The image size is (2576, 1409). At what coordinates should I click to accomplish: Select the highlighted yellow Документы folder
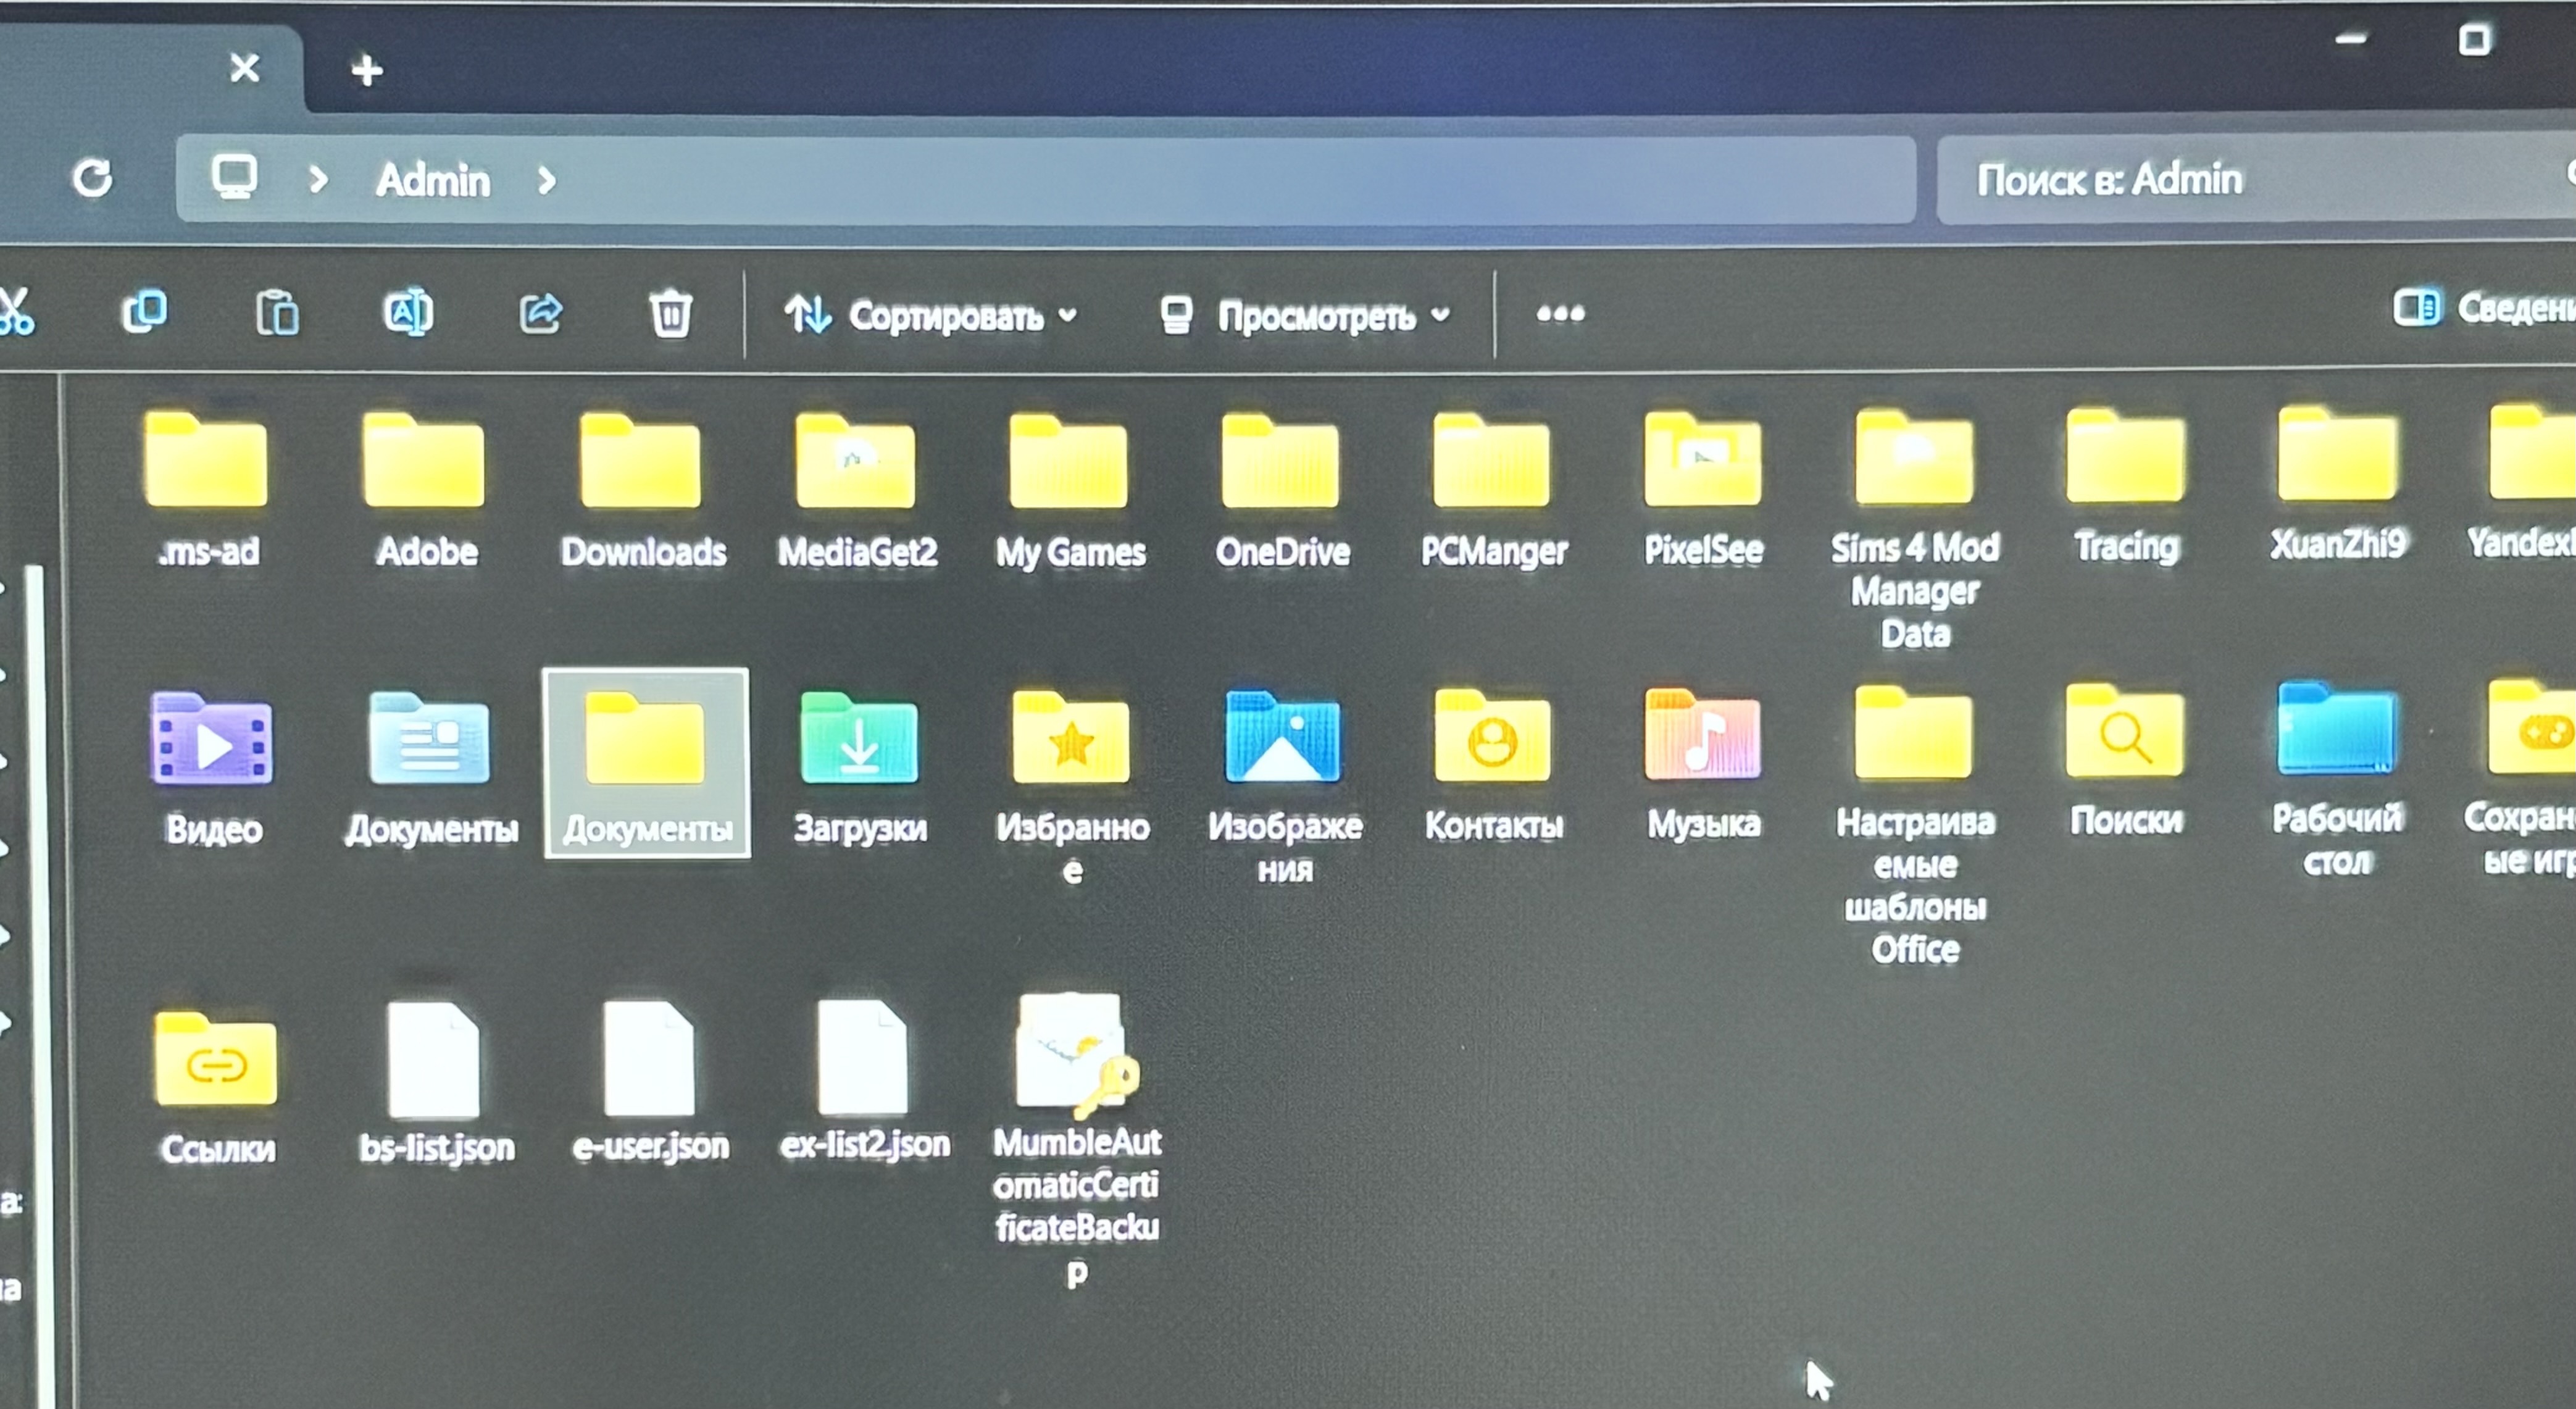[x=647, y=764]
